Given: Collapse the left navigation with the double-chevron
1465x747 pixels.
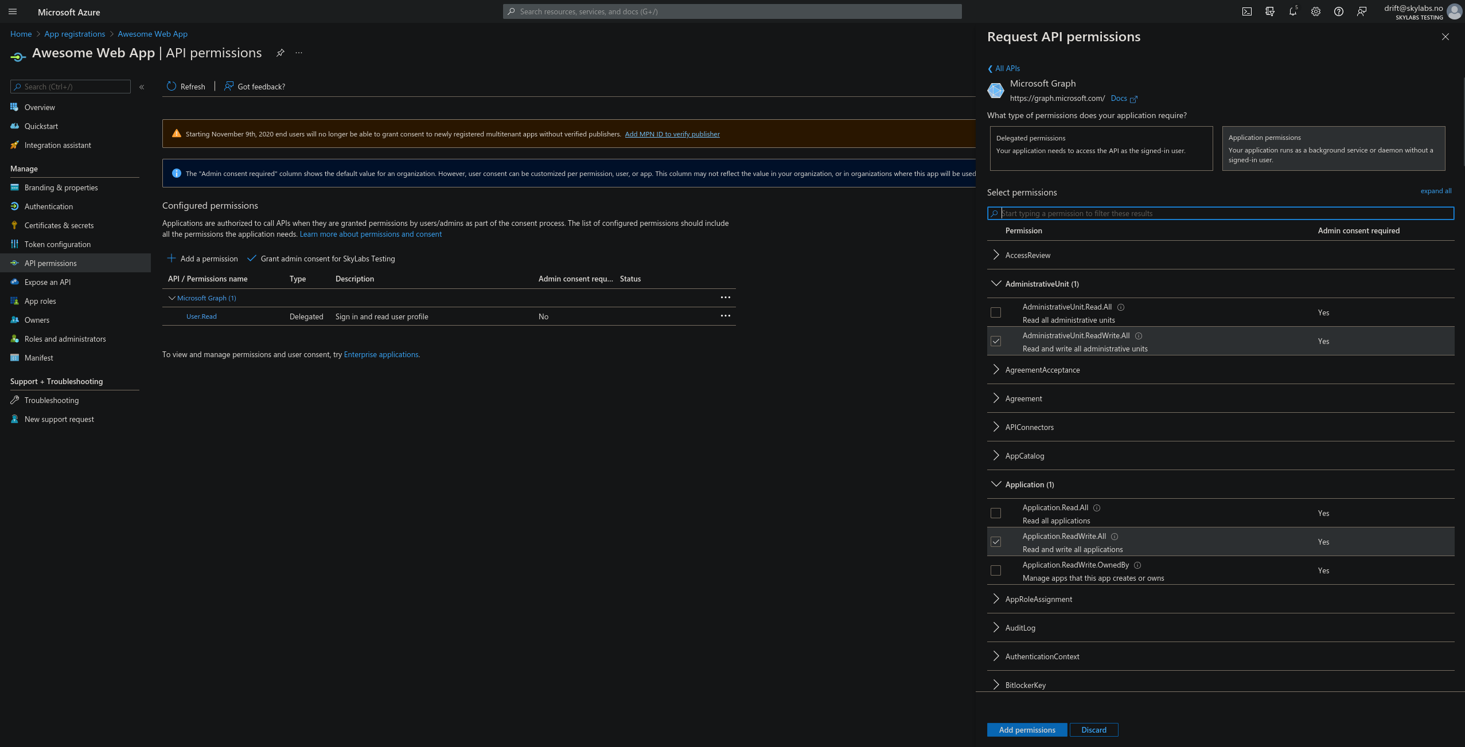Looking at the screenshot, I should point(142,87).
